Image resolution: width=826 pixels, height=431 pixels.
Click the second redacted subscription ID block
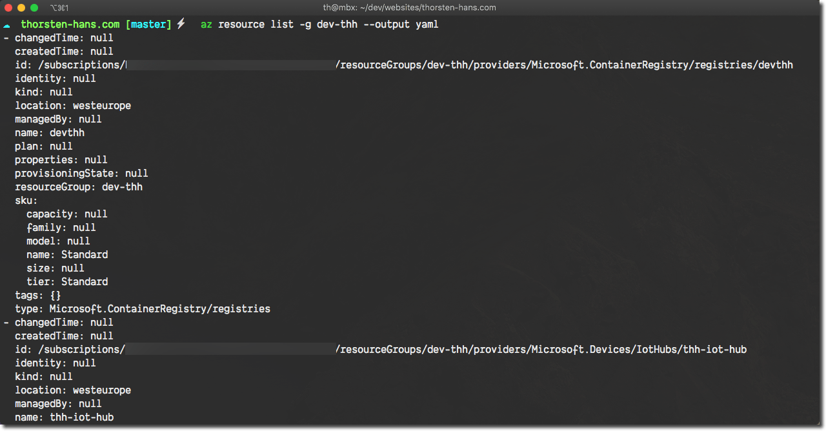229,349
